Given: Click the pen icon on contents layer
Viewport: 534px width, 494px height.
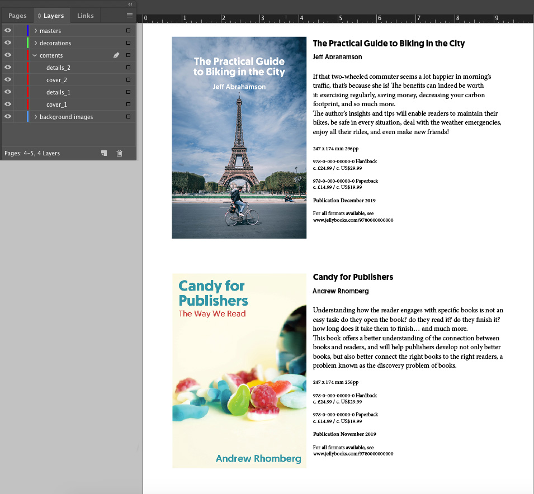Looking at the screenshot, I should [116, 55].
